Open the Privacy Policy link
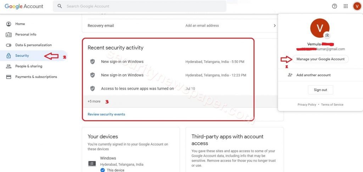 tap(307, 105)
